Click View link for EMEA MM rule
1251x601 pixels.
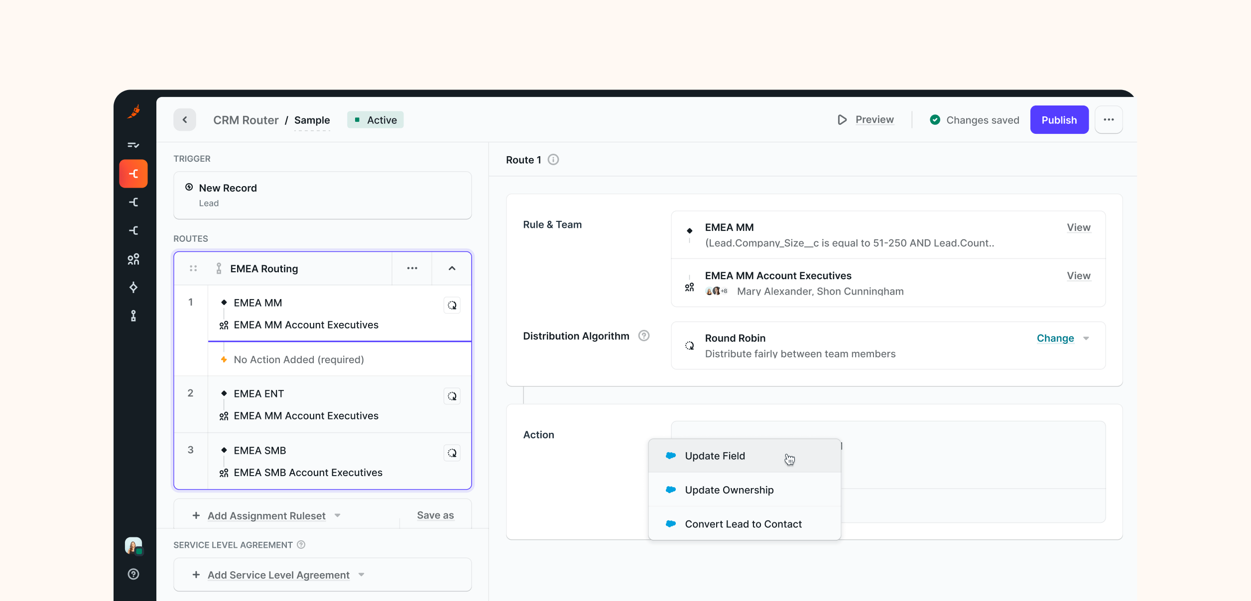point(1078,227)
